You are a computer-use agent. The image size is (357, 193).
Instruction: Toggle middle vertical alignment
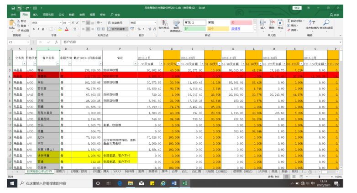click(x=88, y=23)
